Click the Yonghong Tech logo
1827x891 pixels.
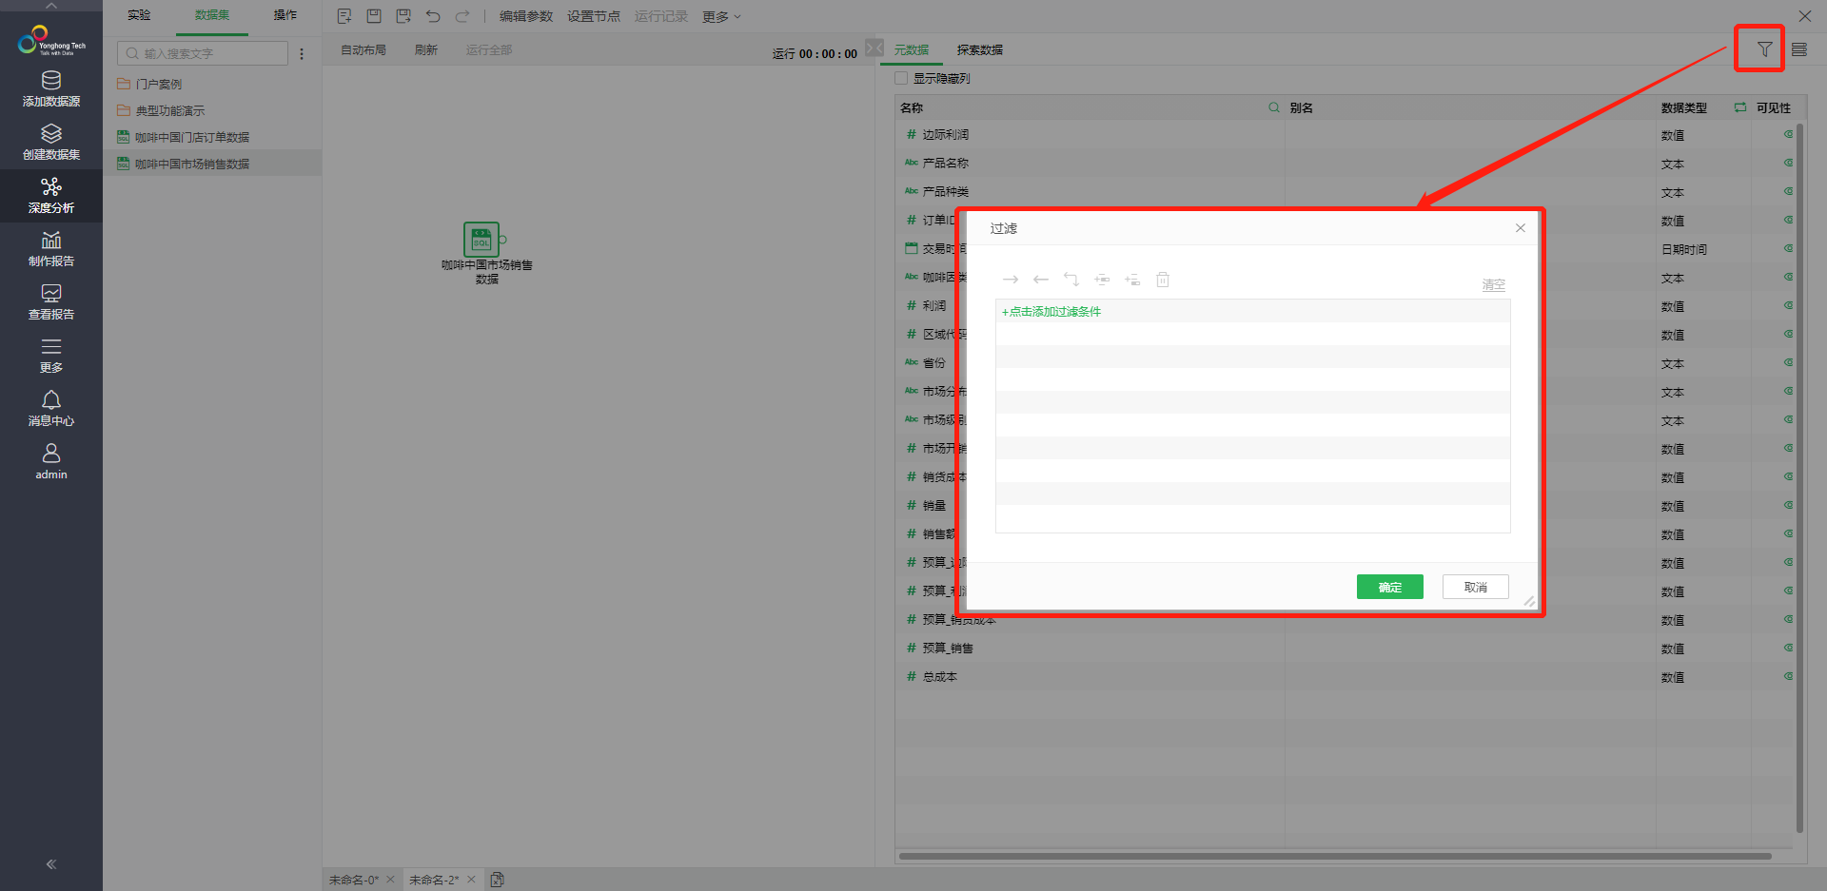coord(51,41)
